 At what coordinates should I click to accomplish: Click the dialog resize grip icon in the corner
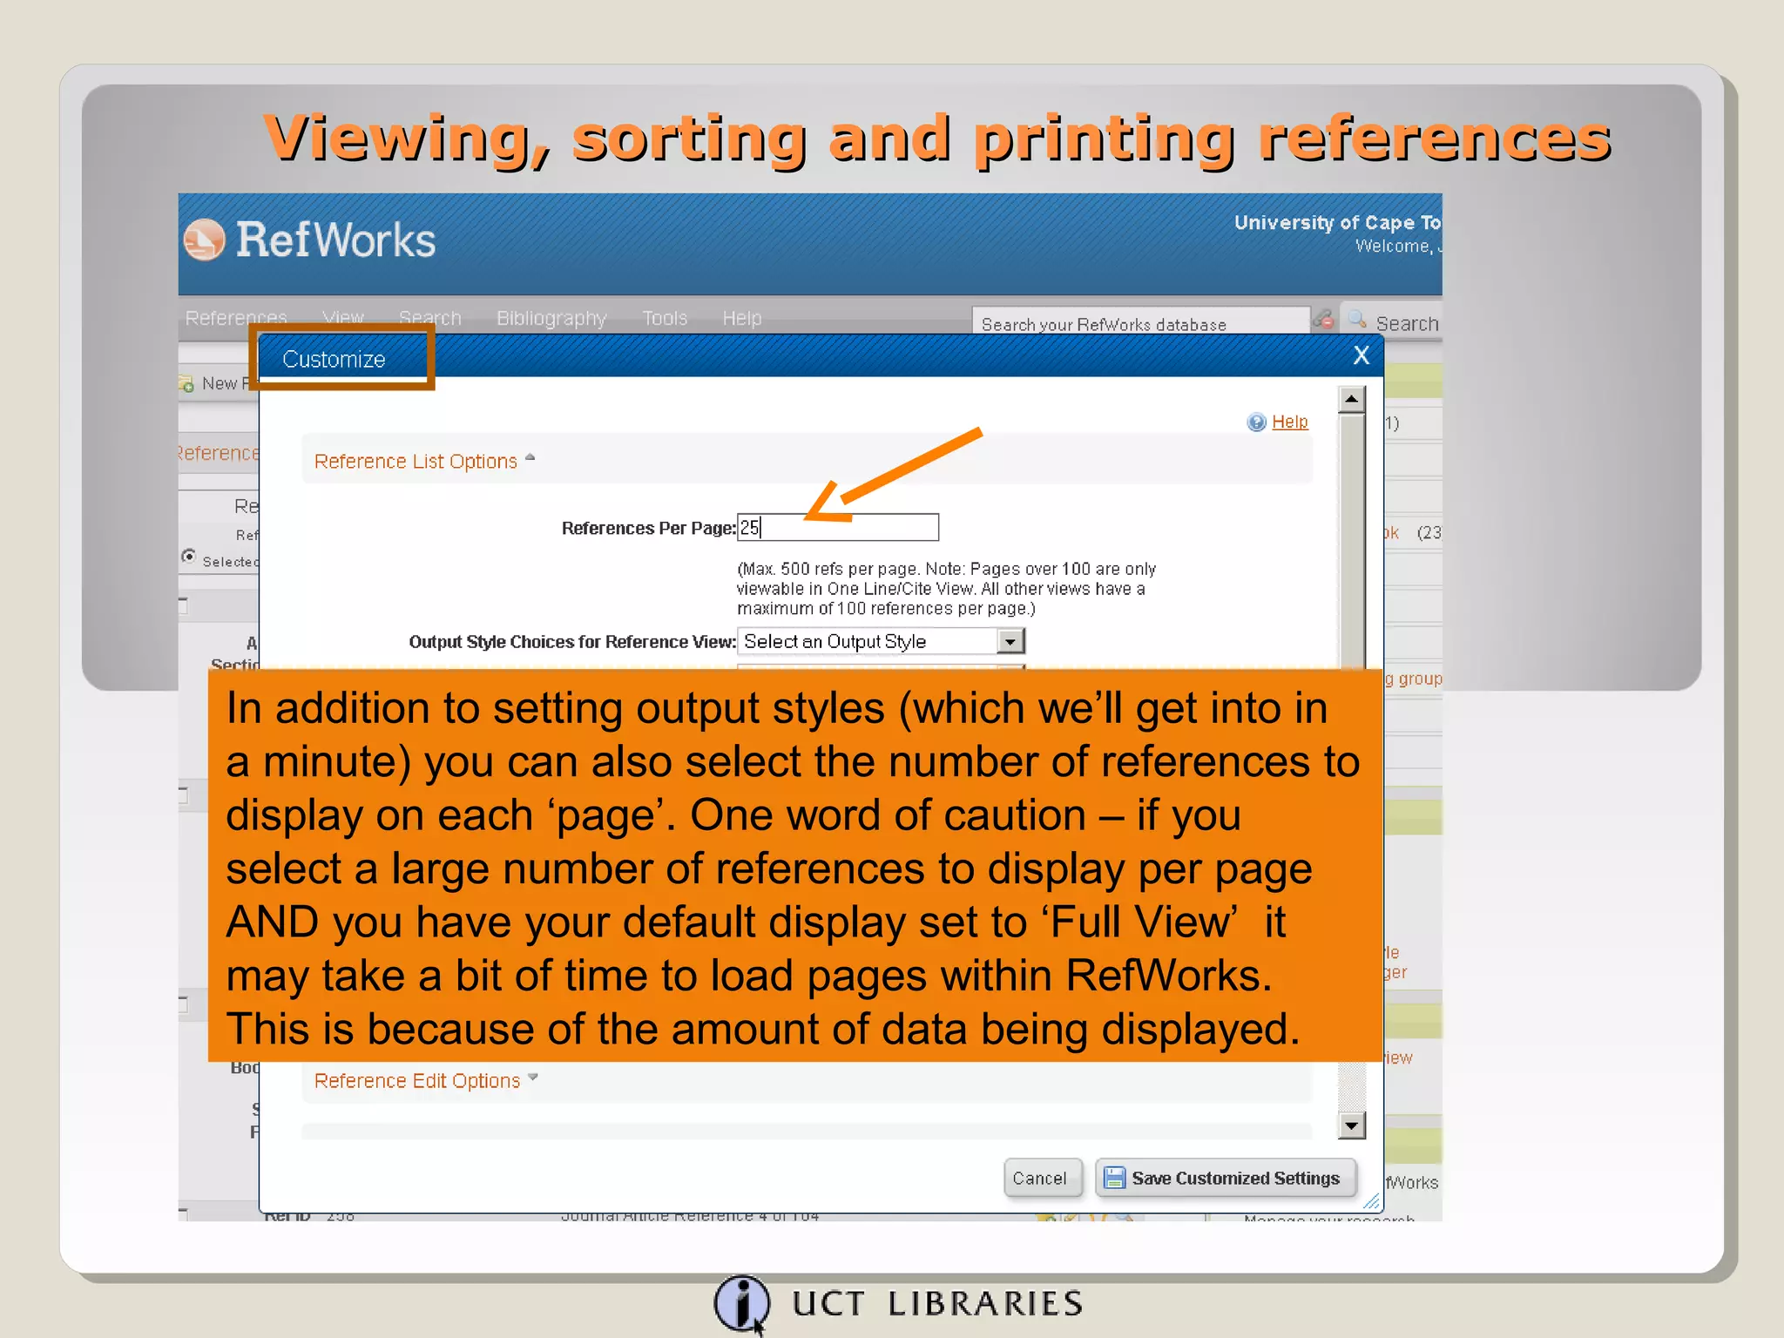point(1371,1201)
